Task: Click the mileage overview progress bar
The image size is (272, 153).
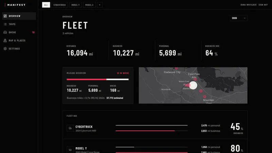Action: tap(98, 79)
